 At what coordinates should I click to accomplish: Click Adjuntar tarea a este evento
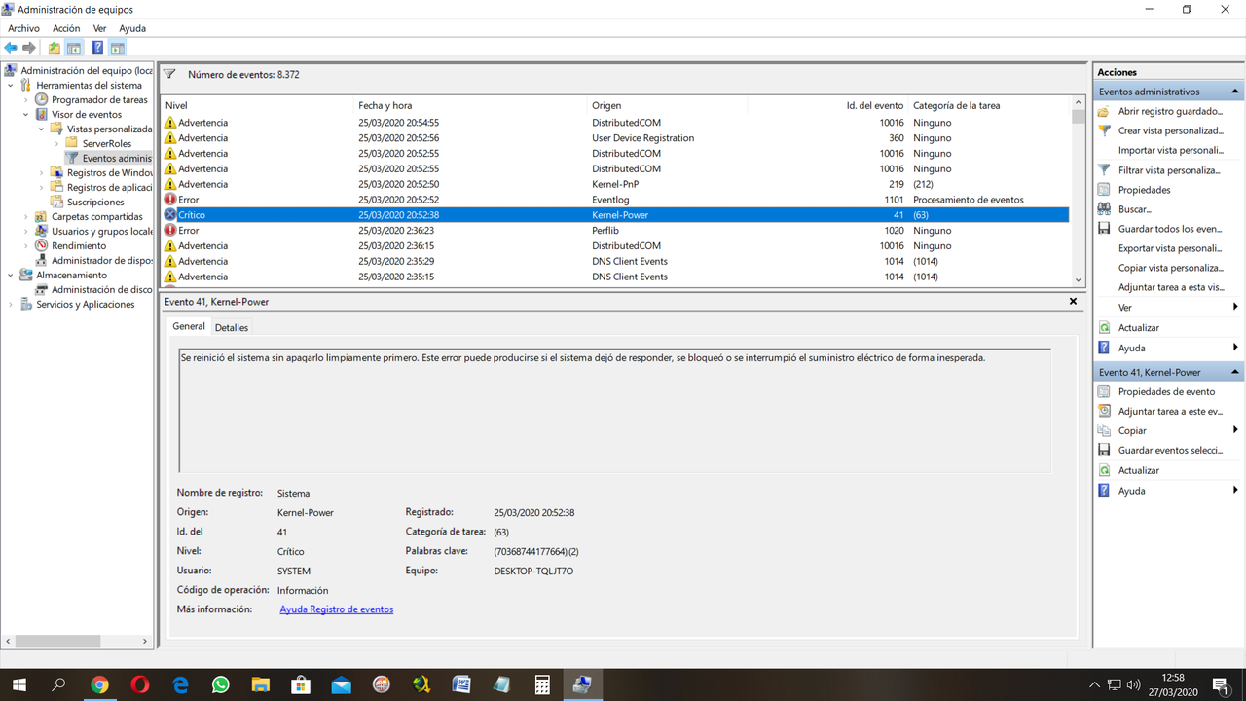click(1169, 411)
